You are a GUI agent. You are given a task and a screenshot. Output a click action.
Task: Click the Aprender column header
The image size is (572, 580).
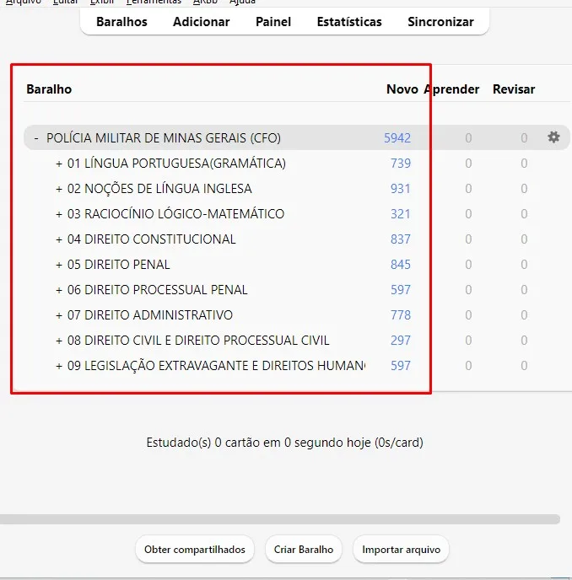click(x=451, y=89)
